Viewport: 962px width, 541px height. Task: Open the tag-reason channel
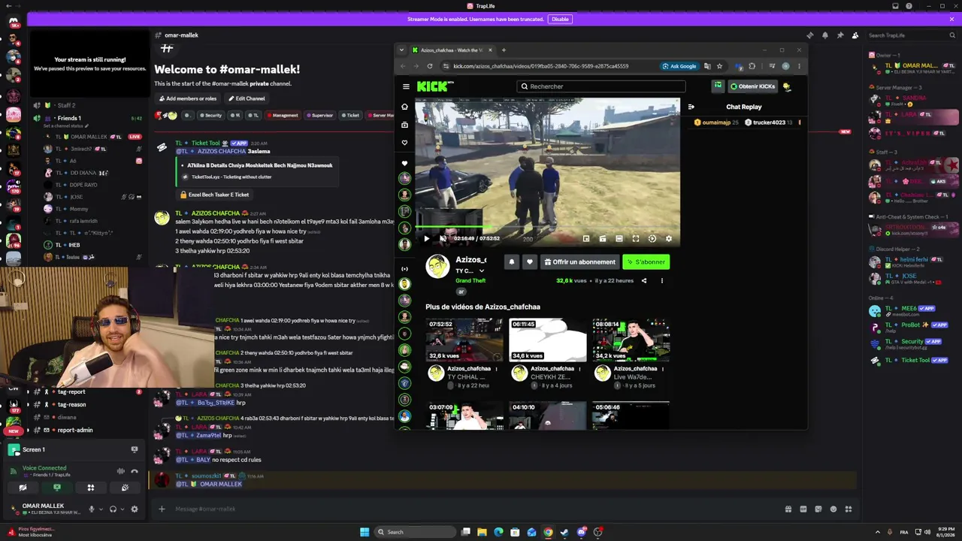(x=71, y=404)
